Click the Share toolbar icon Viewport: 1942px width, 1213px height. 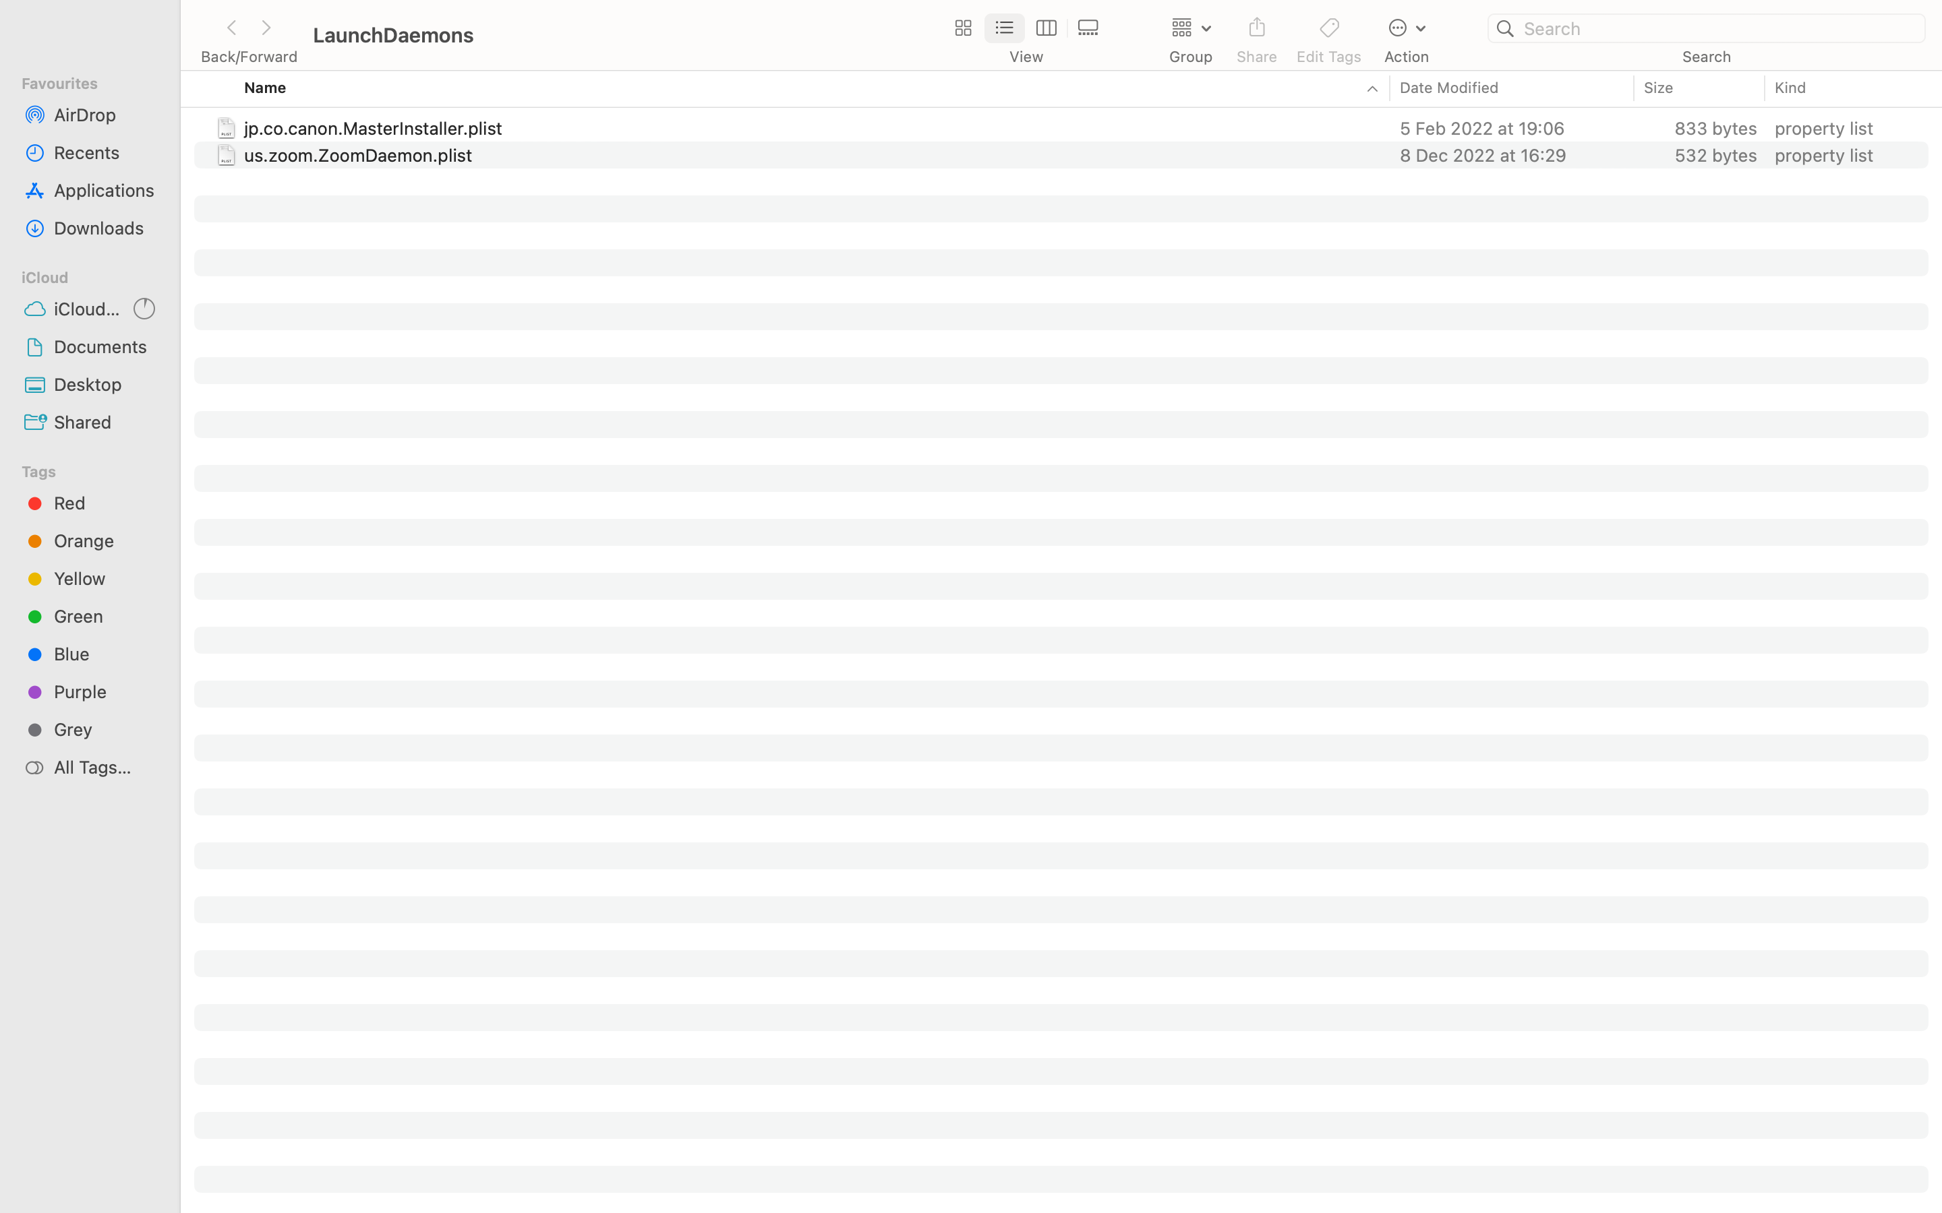[1257, 28]
